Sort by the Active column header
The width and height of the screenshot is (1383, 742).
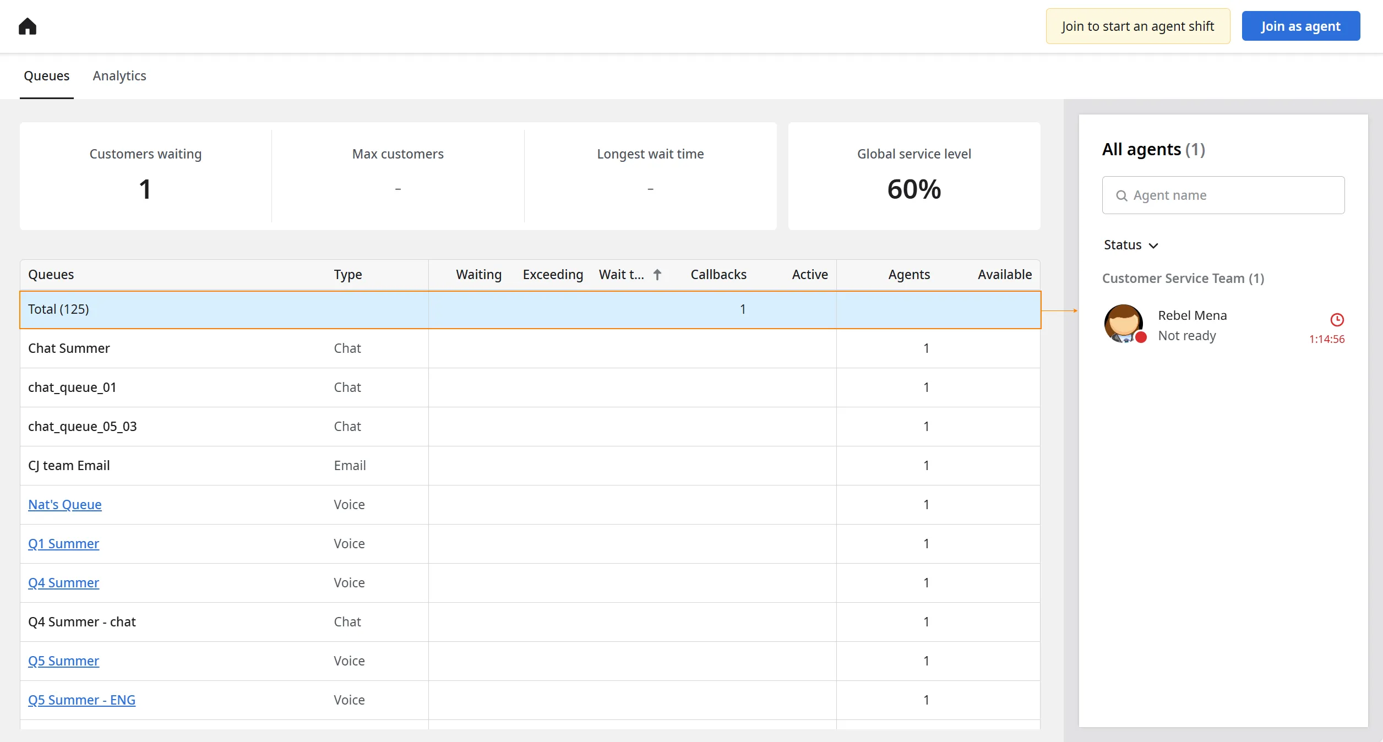810,275
